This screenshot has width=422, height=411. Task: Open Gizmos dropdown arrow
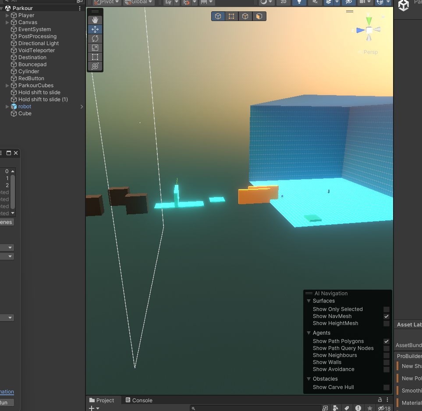pos(388,2)
